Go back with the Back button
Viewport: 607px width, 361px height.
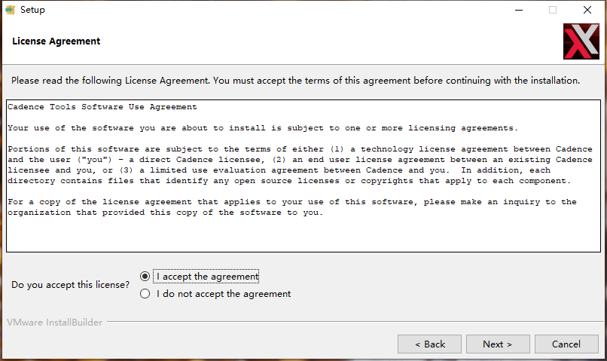click(x=430, y=344)
